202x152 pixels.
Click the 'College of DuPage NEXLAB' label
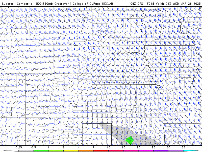click(x=93, y=4)
